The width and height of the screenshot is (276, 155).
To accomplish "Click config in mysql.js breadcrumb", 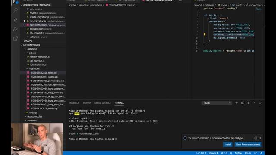I will coord(239,5).
